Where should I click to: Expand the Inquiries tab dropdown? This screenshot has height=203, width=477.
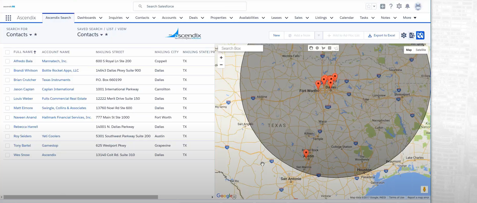pyautogui.click(x=127, y=18)
